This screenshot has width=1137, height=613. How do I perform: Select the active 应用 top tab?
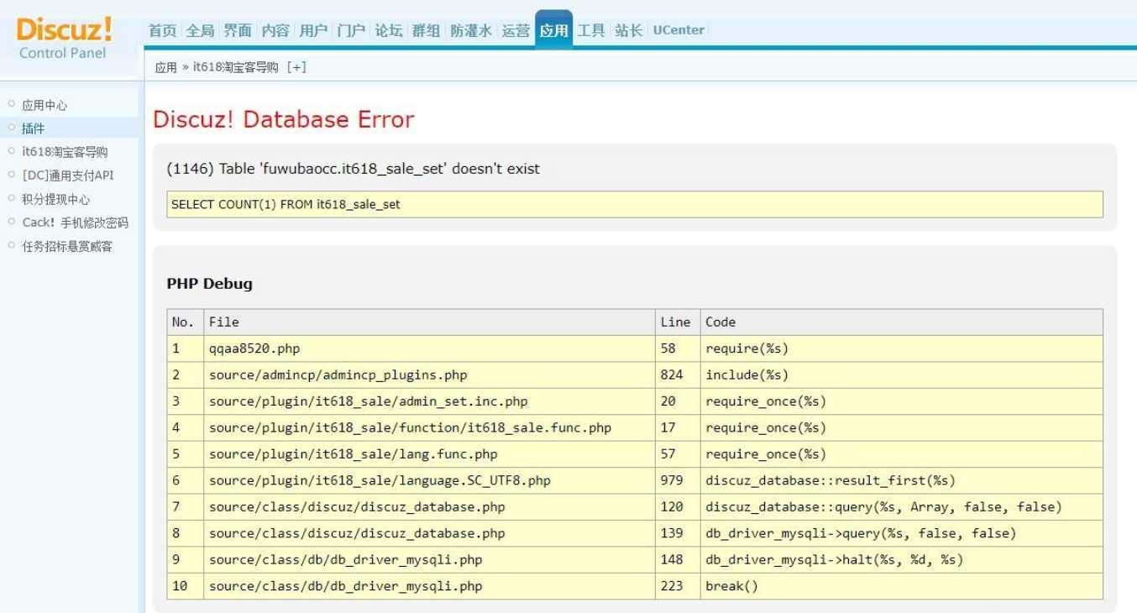(x=553, y=30)
